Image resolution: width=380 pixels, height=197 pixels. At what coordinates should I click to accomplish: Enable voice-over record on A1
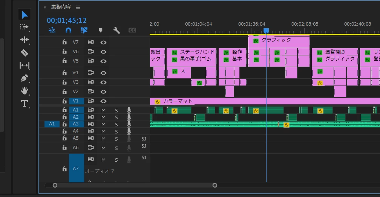(129, 110)
